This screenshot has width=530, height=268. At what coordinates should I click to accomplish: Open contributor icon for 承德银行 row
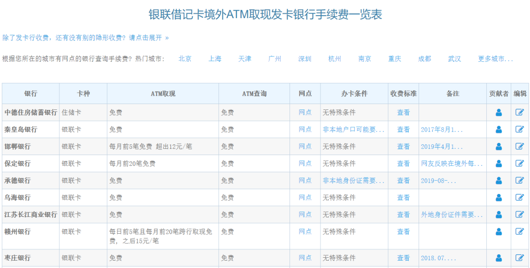[x=499, y=181]
